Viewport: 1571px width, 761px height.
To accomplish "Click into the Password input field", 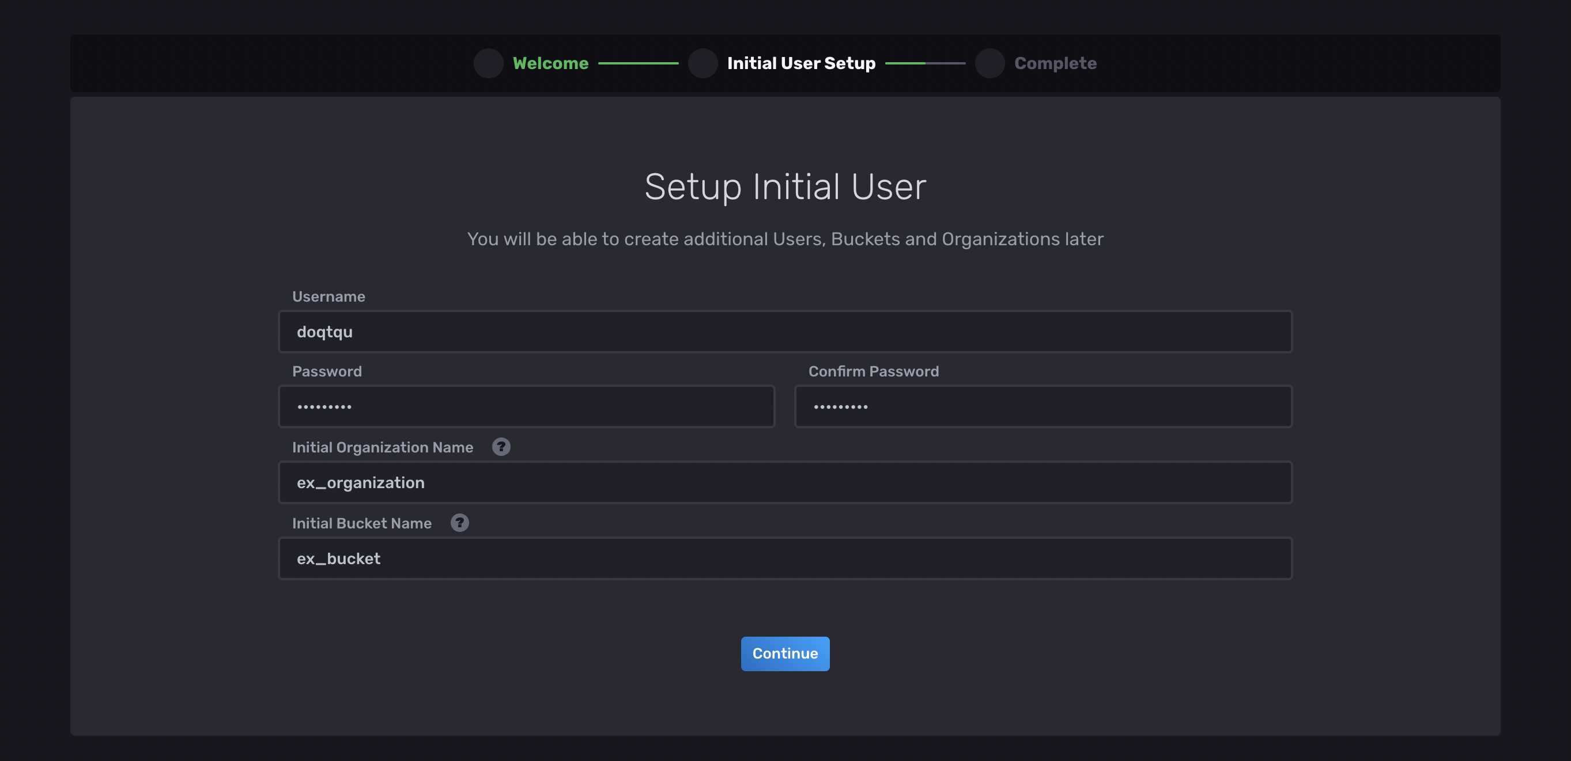I will coord(526,406).
